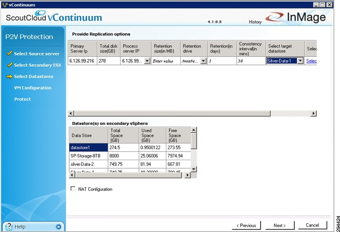This screenshot has height=232, width=340.
Task: Click the Retention size Enter value field
Action: point(166,61)
